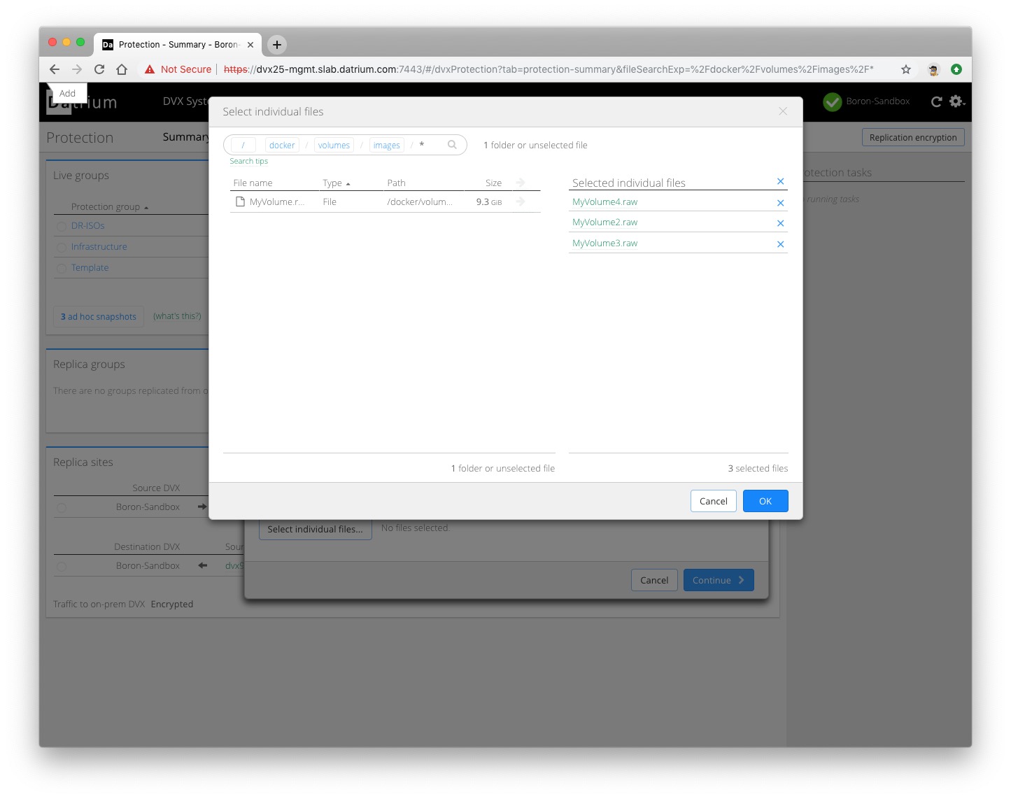Click the docker path segment
Viewport: 1011px width, 799px height.
coord(282,145)
